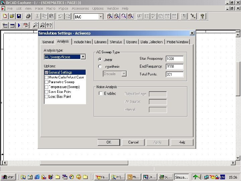Viewport: 241px width, 181px height.
Task: Switch to the Stimulus tab
Action: [x=116, y=42]
